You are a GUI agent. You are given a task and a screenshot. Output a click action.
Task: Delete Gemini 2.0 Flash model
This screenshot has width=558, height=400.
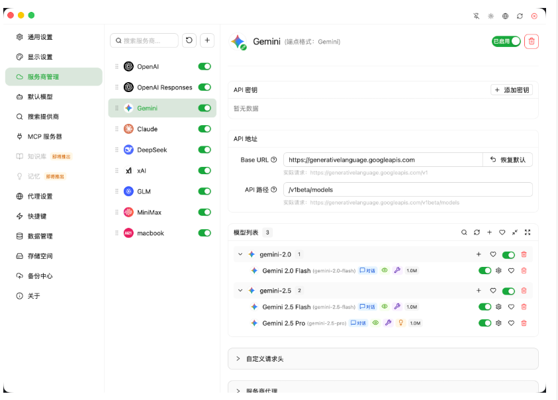pyautogui.click(x=524, y=271)
